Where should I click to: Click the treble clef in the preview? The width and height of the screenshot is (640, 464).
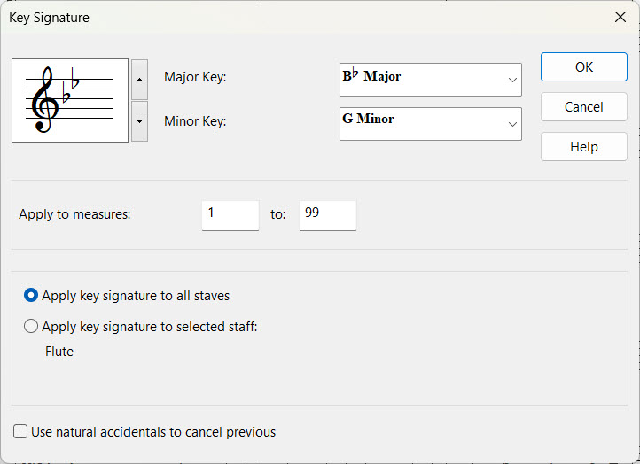(x=43, y=102)
